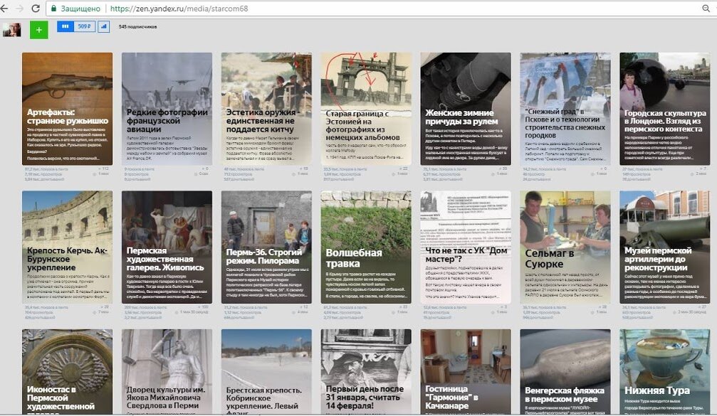Open card Снежный град в Пскове
Screen dimensions: 717x416
pos(565,109)
